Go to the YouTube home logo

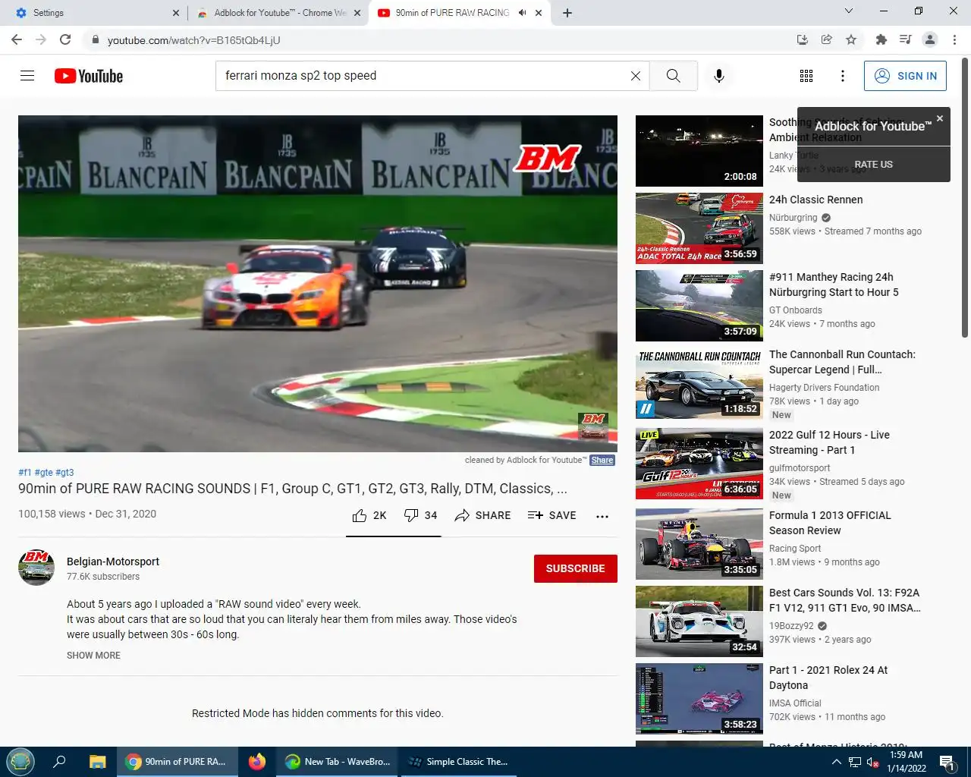coord(89,76)
